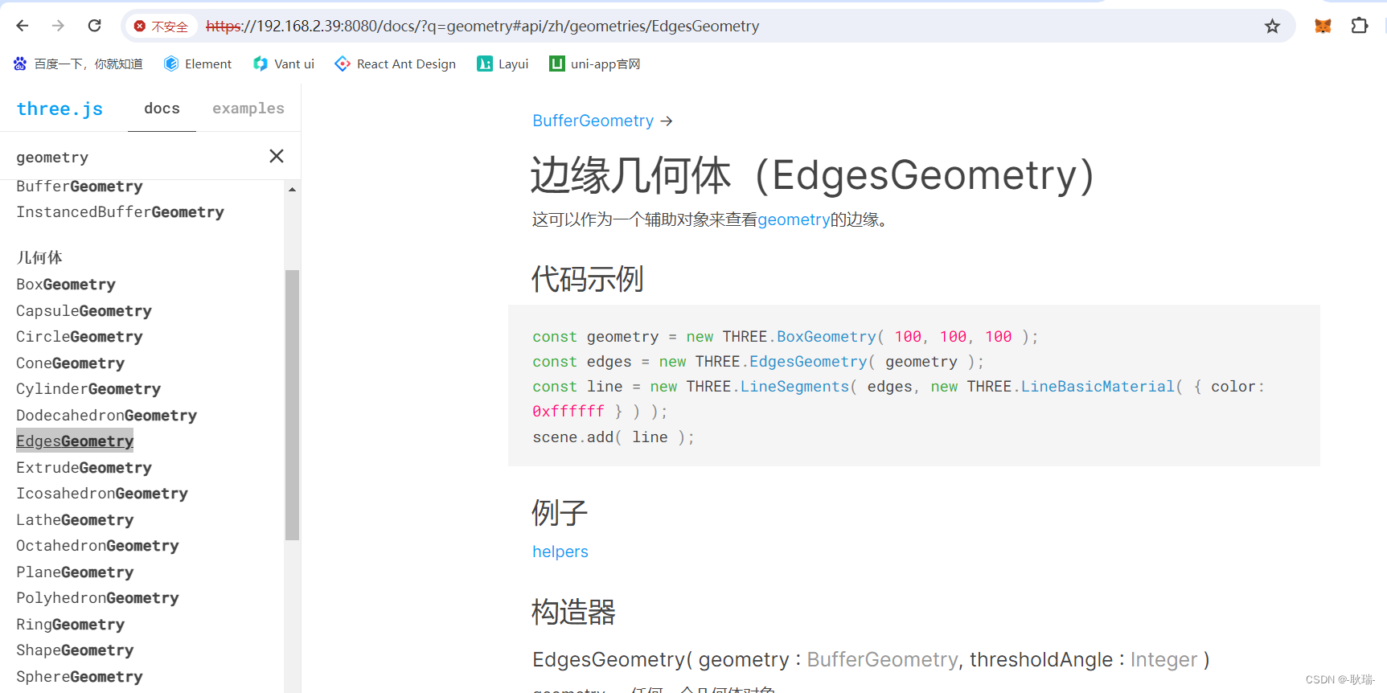Open the Layui bookmark
Image resolution: width=1387 pixels, height=693 pixels.
(x=503, y=64)
